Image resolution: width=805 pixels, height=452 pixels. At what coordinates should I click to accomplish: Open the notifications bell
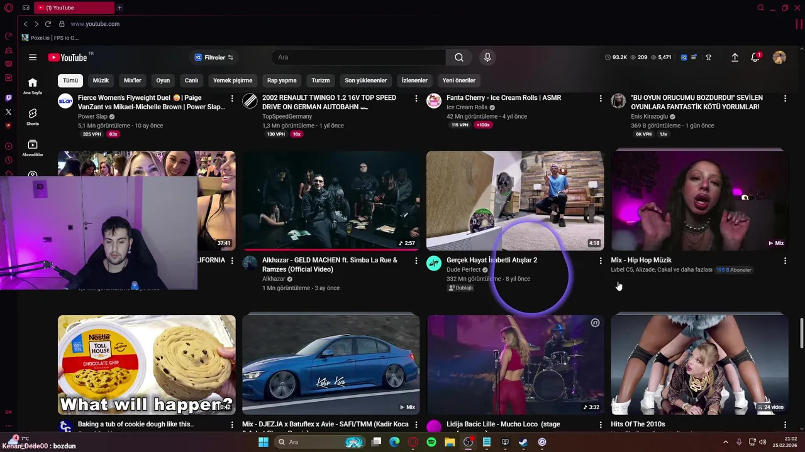(755, 57)
